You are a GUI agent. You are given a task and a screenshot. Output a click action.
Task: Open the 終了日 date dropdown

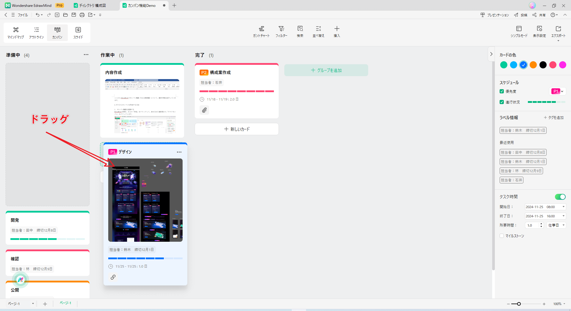564,216
